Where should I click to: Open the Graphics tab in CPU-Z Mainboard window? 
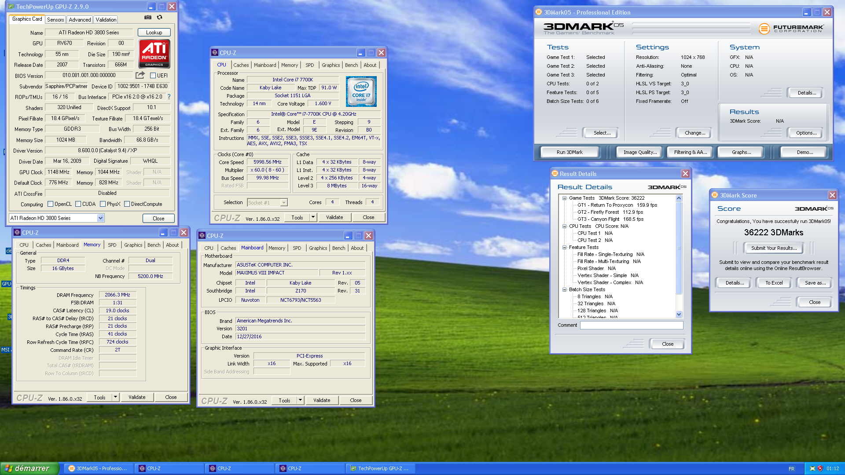pos(318,248)
